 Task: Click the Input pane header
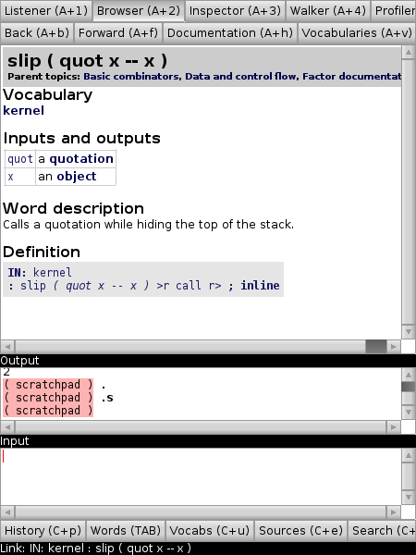click(x=208, y=441)
